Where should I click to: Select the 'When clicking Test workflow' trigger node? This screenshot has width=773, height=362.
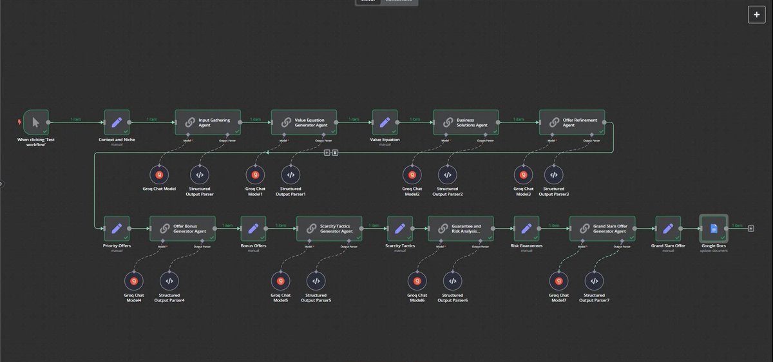36,122
